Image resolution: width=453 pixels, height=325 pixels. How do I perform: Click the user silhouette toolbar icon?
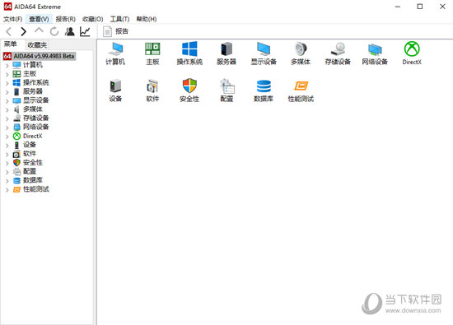click(x=70, y=31)
